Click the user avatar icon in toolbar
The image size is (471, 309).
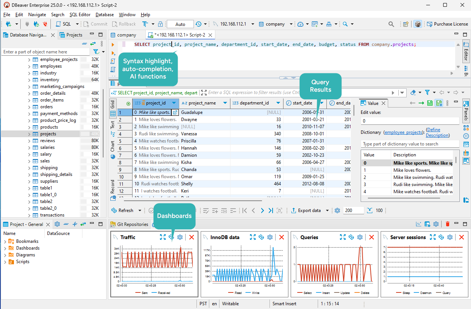tap(418, 24)
